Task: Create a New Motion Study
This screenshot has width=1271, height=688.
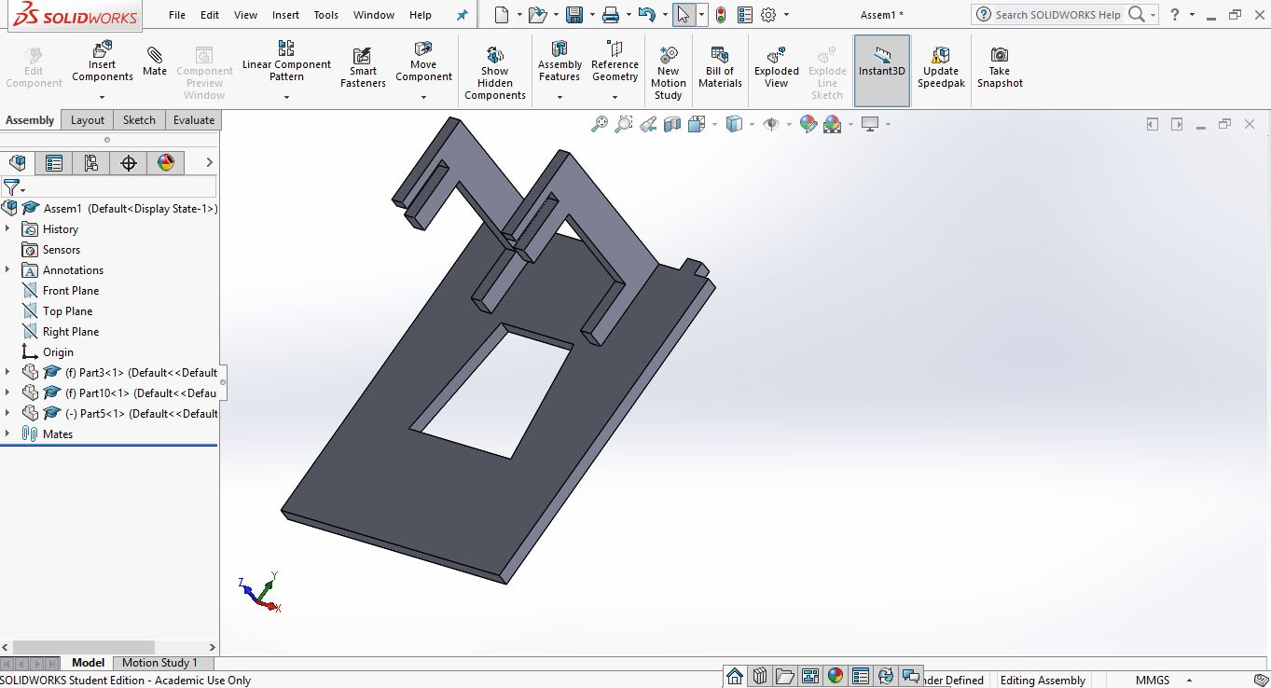Action: 669,73
